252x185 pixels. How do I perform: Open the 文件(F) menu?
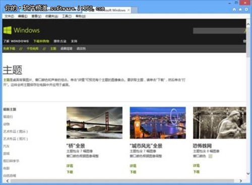point(9,16)
